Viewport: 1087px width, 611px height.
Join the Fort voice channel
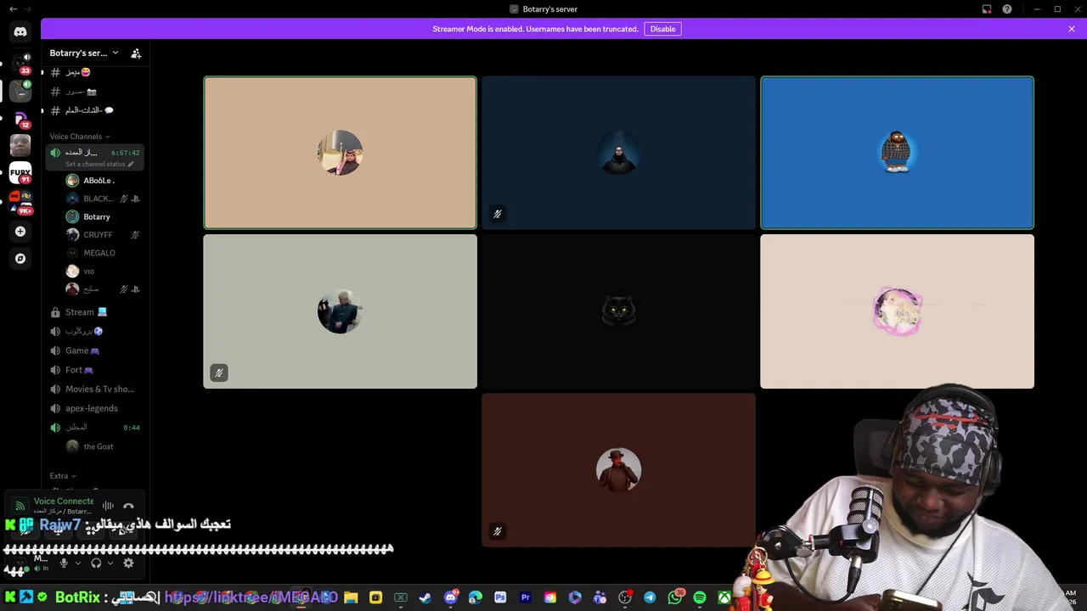click(x=94, y=370)
